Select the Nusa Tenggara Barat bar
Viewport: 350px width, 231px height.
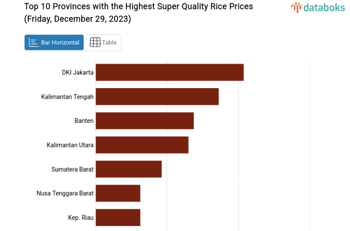point(118,193)
